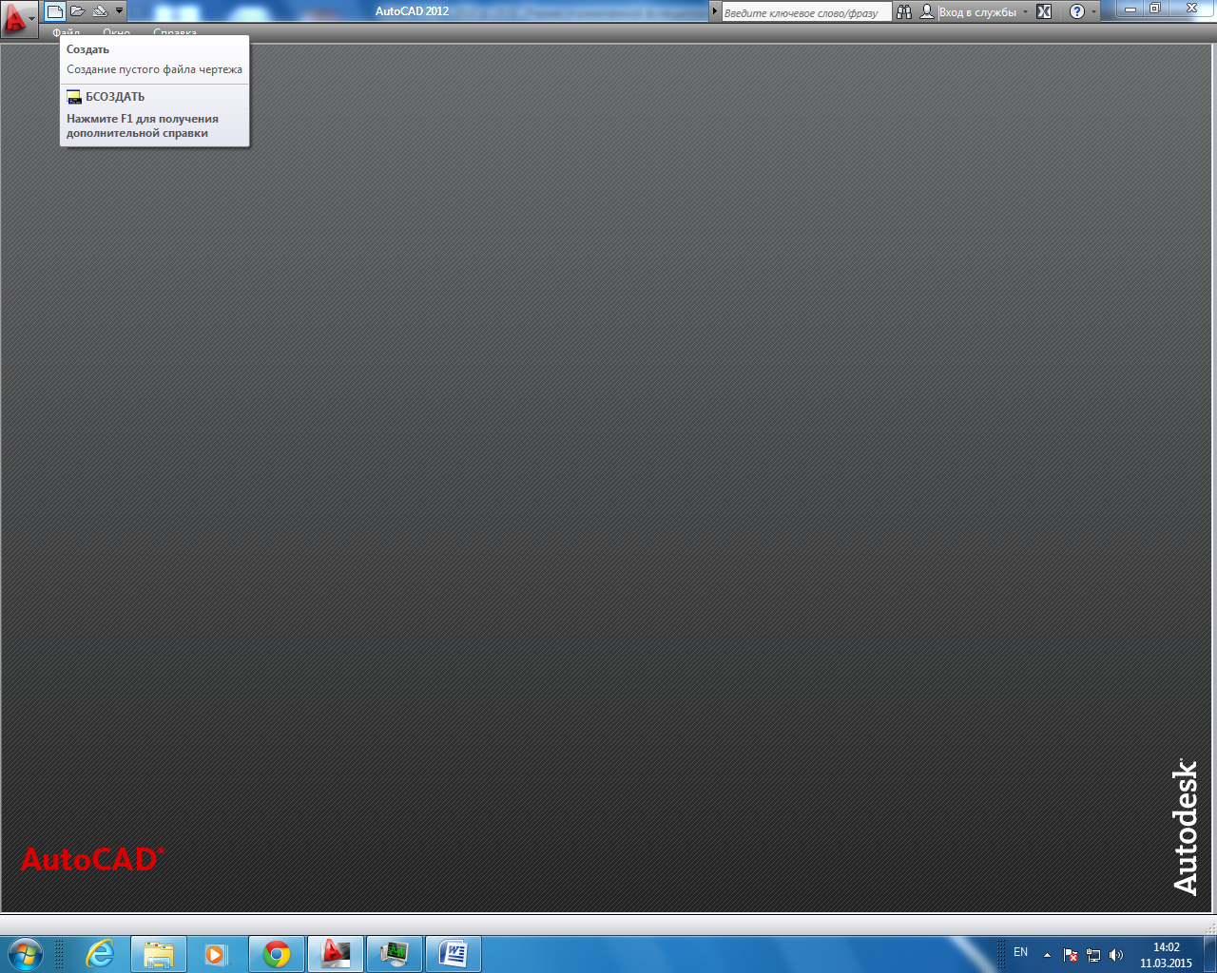Click the Help question mark icon

[1077, 12]
